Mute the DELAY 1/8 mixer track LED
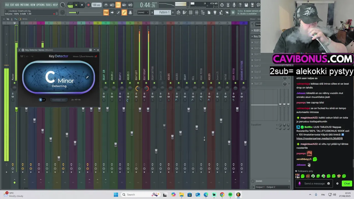This screenshot has height=199, width=354. 105,83
